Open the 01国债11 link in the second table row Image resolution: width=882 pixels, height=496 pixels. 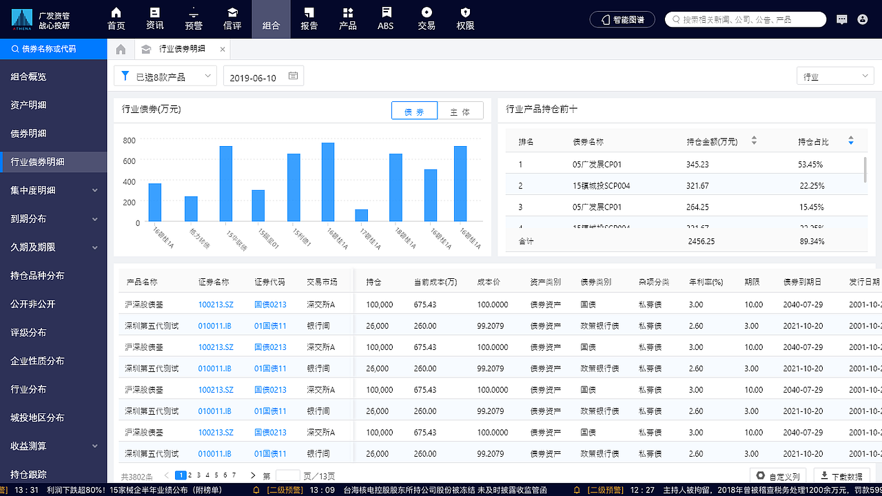(x=270, y=326)
